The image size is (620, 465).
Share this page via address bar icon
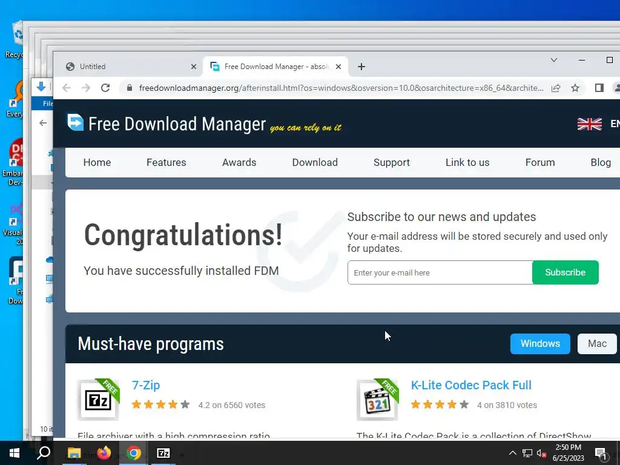coord(556,88)
